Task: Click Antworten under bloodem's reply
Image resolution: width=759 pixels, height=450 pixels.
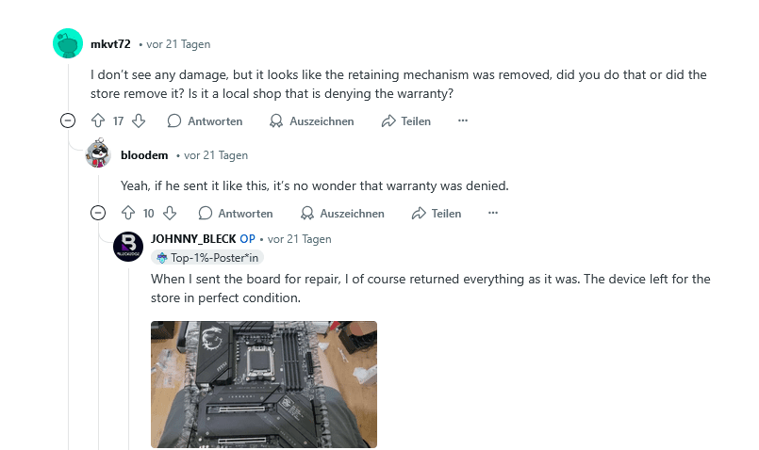Action: point(235,214)
